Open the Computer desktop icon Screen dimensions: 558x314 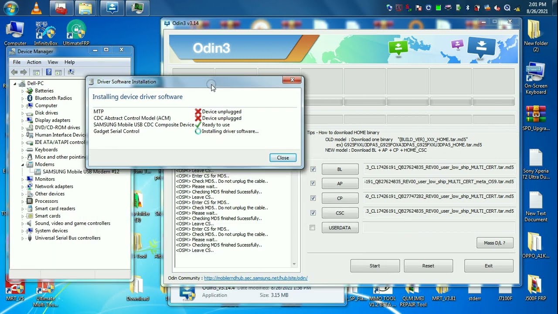[x=15, y=33]
